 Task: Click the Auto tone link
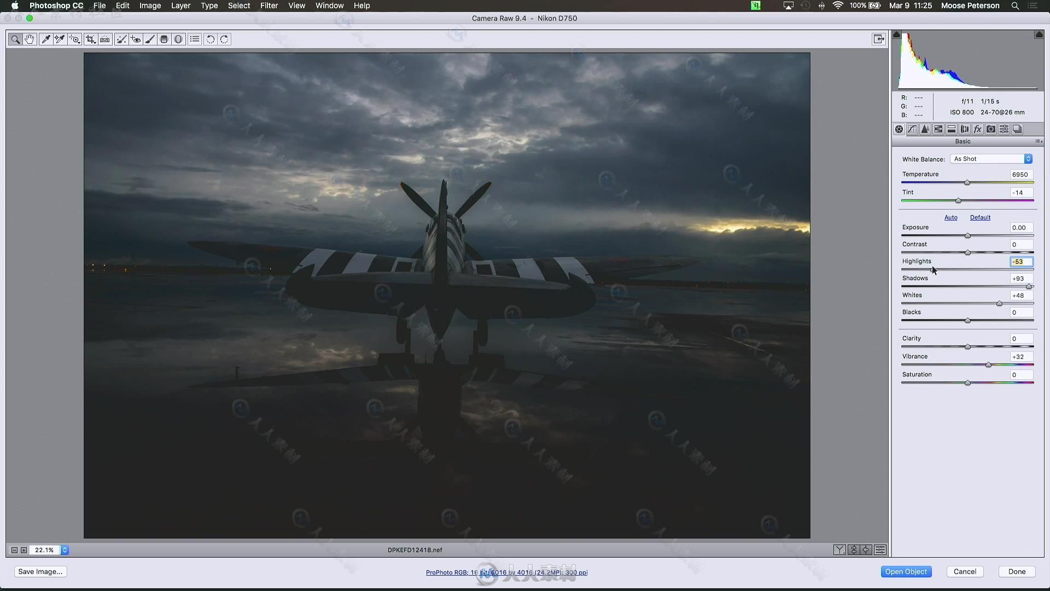951,217
